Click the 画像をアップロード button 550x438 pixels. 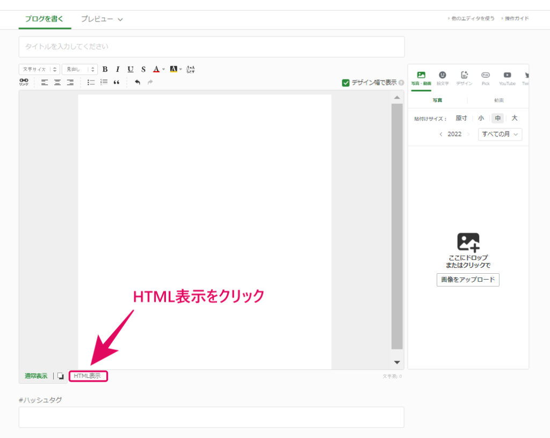pyautogui.click(x=468, y=280)
